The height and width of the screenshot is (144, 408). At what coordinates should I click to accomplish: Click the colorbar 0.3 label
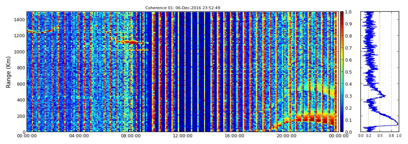(x=349, y=96)
